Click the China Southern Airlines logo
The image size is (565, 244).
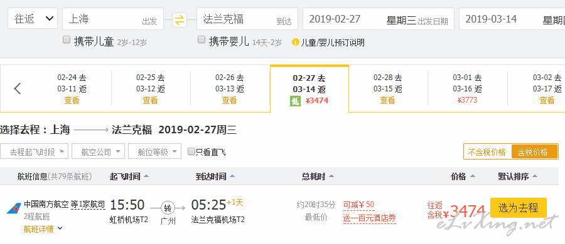coord(14,208)
